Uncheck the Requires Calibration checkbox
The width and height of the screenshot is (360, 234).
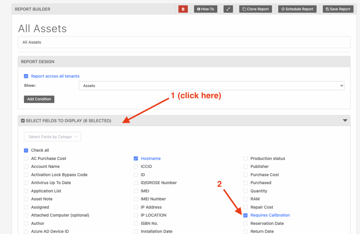(x=246, y=215)
